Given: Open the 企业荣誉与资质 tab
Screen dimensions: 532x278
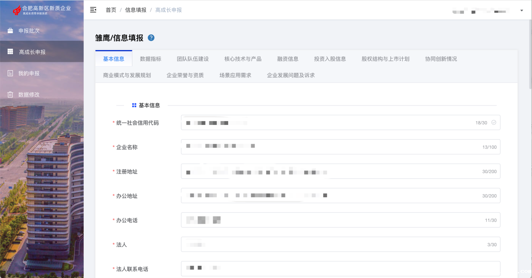Looking at the screenshot, I should pyautogui.click(x=185, y=75).
